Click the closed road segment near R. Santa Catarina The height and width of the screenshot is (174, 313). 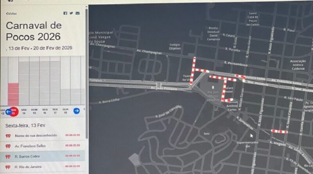coord(279,131)
